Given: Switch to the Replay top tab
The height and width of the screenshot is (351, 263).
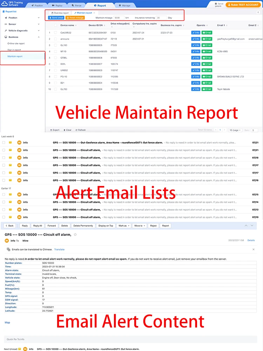Looking at the screenshot, I should coord(57,5).
